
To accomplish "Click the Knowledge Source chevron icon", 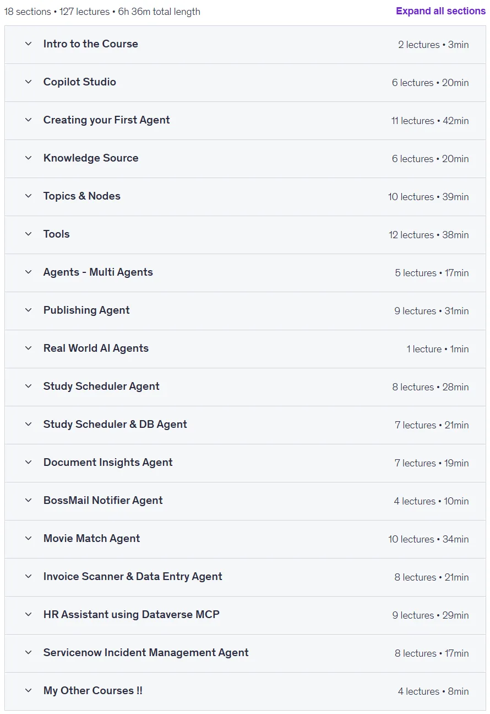I will [29, 158].
